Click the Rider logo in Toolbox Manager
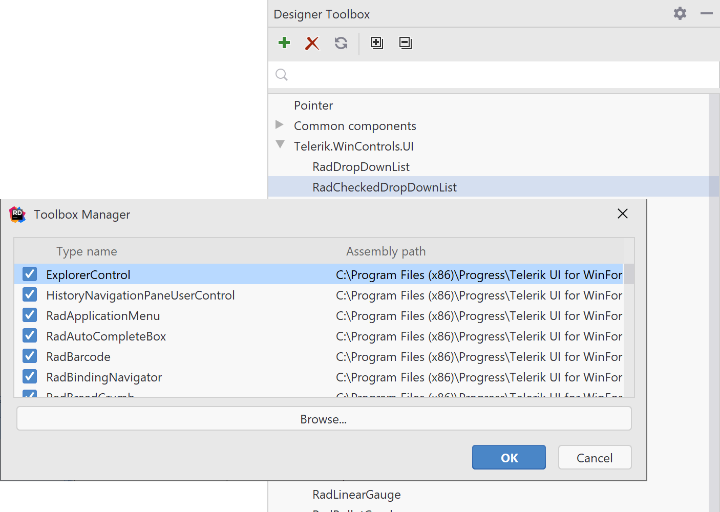Screen dimensions: 720x512 17,214
